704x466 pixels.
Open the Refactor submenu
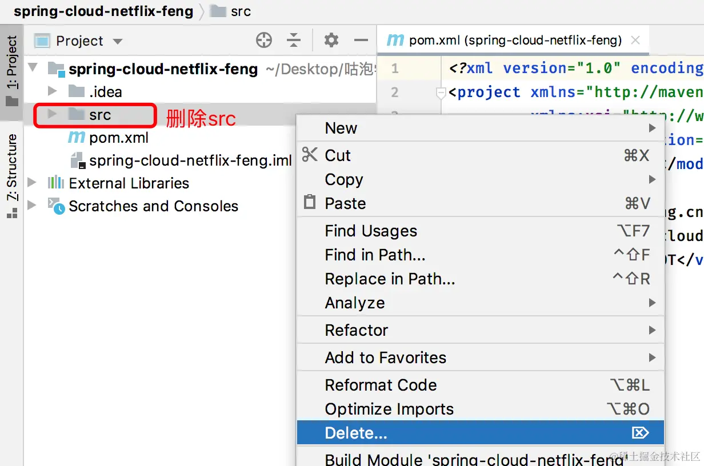[357, 330]
